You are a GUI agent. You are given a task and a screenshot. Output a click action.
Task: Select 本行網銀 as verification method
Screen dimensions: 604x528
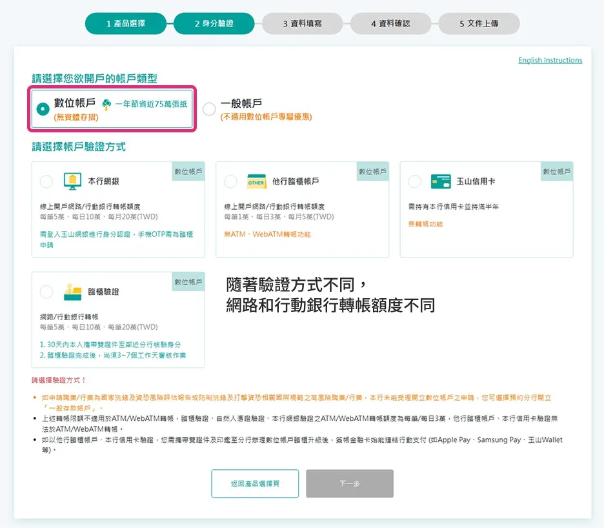coord(45,181)
